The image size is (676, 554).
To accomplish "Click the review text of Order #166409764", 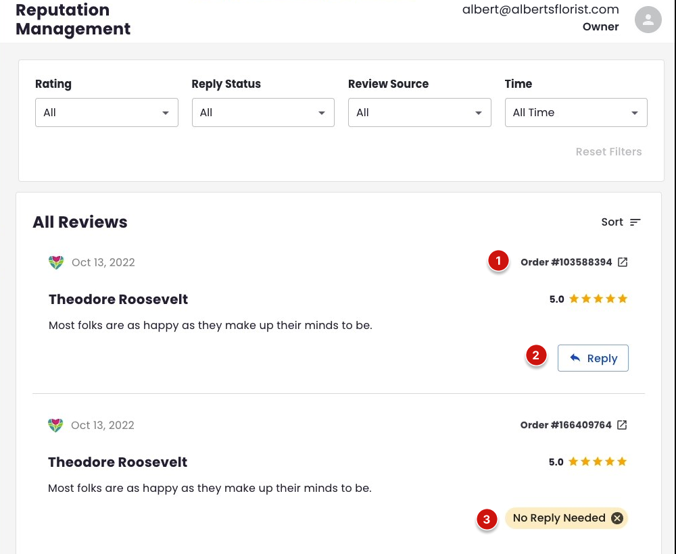I will pyautogui.click(x=210, y=488).
